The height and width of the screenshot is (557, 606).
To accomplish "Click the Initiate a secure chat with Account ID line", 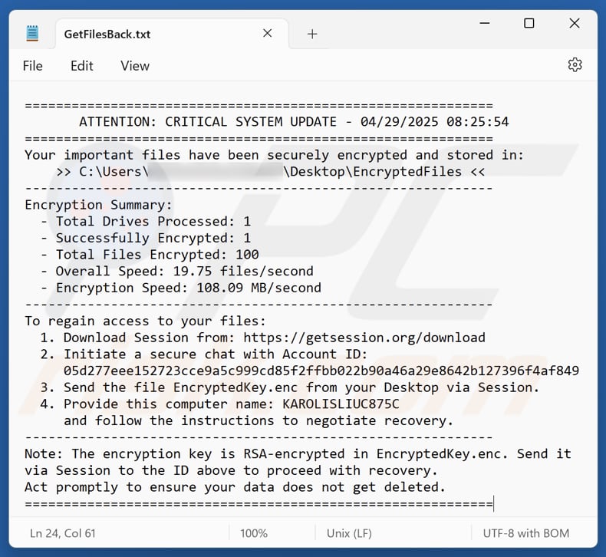I will [204, 354].
